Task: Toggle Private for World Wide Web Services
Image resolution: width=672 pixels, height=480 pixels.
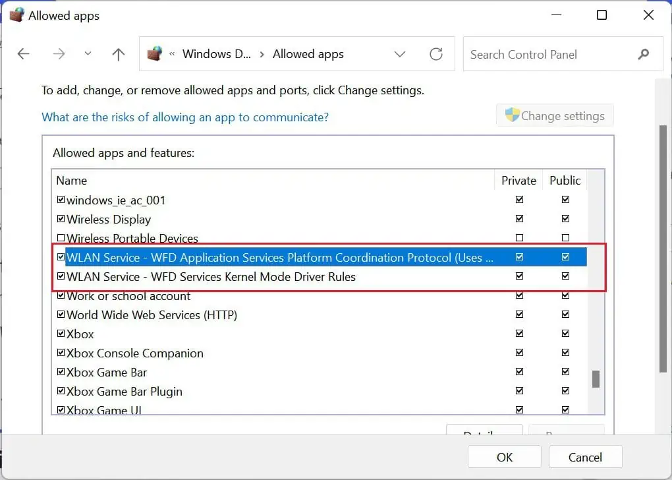Action: 519,315
